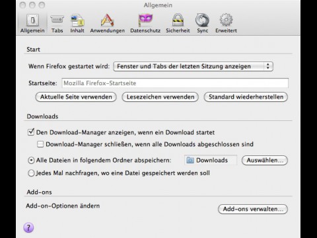Click the Auswählen... button

(265, 160)
